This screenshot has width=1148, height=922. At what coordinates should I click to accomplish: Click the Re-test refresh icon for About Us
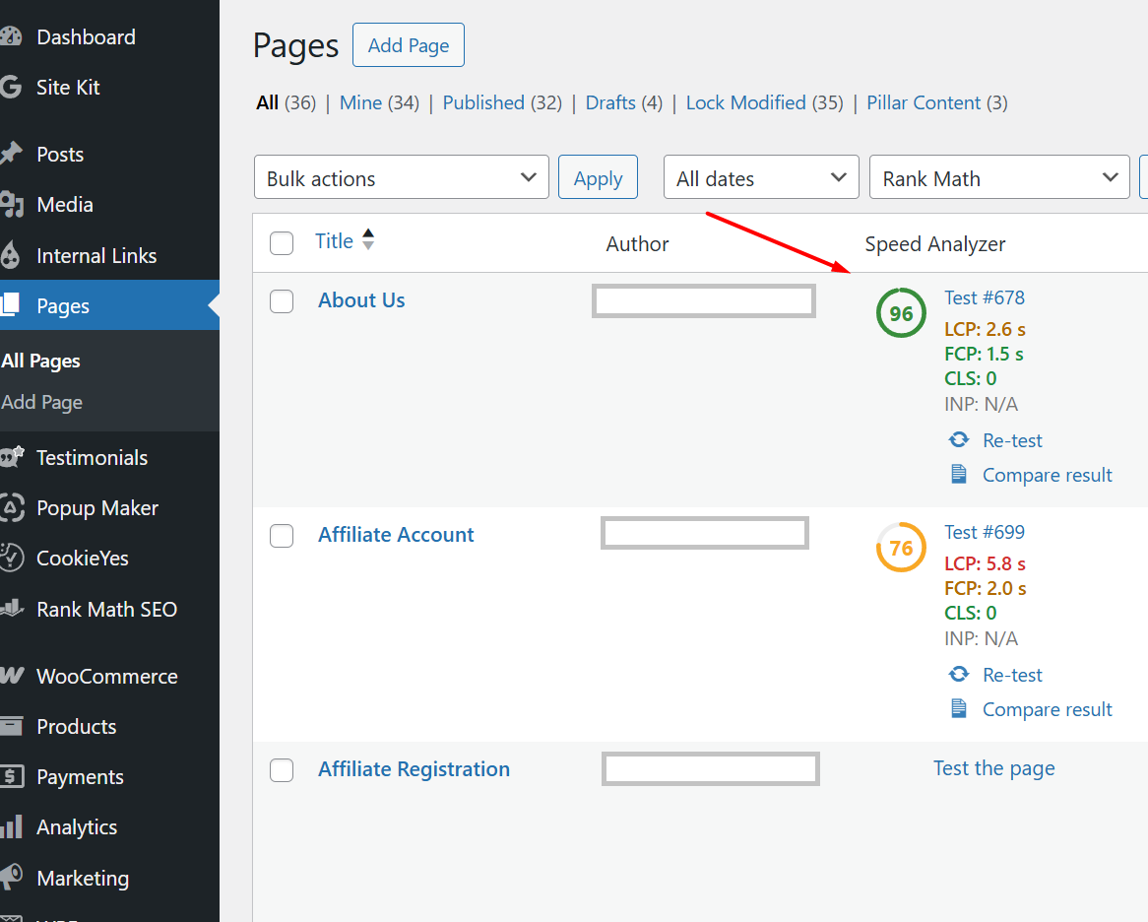958,440
